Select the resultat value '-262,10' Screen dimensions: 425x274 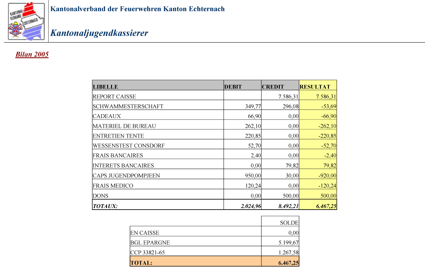327,126
